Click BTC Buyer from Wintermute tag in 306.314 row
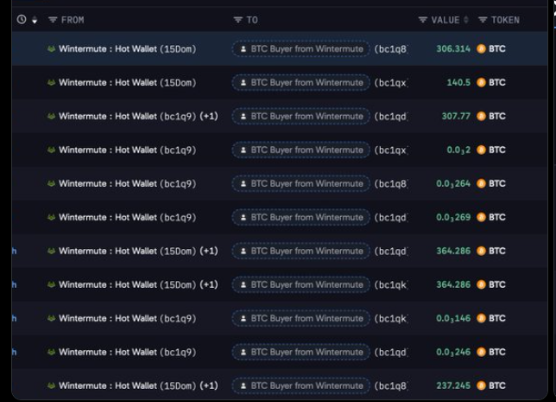The image size is (556, 402). tap(301, 49)
